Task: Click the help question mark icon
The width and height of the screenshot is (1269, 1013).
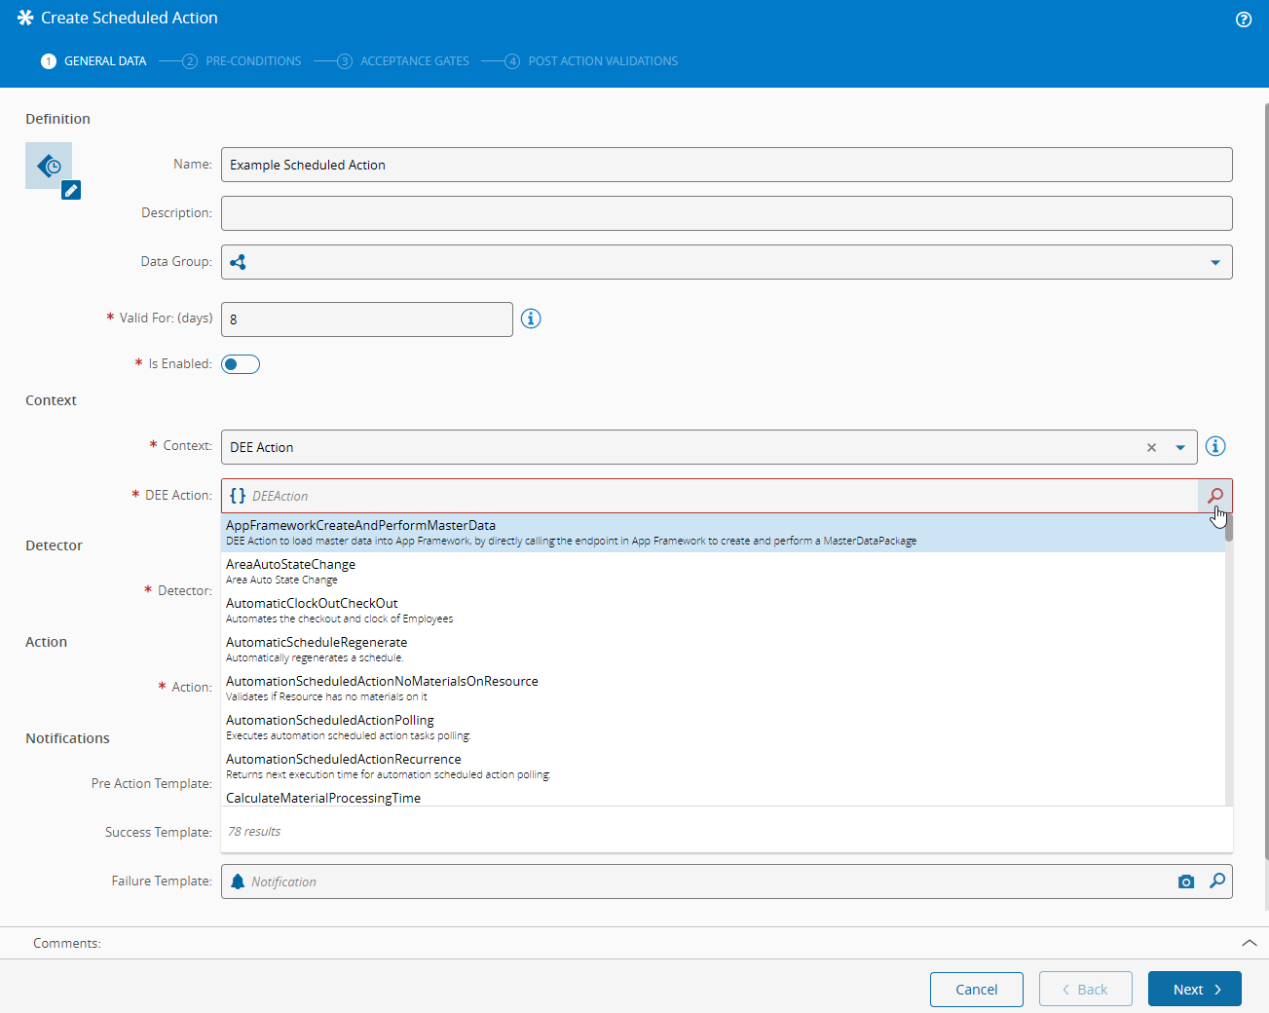Action: point(1244,19)
